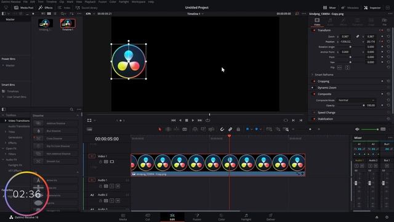The width and height of the screenshot is (394, 222).
Task: Open the marker color dropdown arrow
Action: (260, 129)
